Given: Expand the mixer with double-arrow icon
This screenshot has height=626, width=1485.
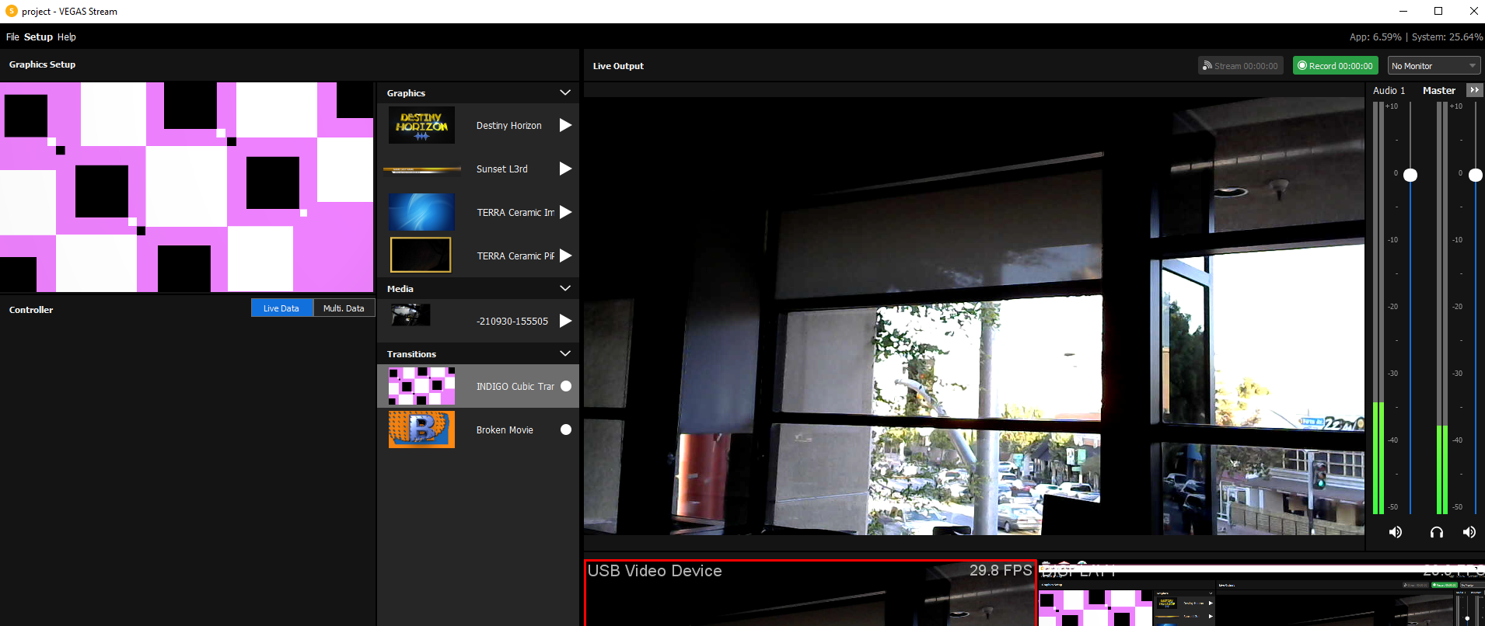Looking at the screenshot, I should pos(1474,90).
